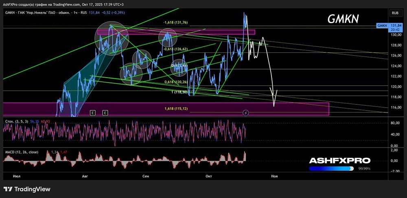Click the lightning bolt event marker

click(x=246, y=113)
